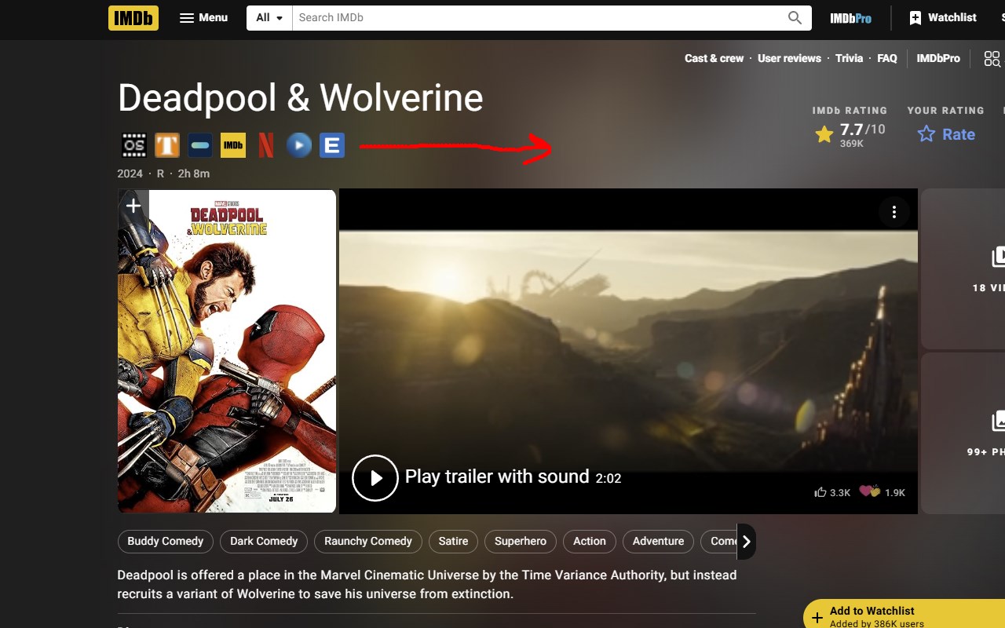Open Cast & crew page
Image resolution: width=1005 pixels, height=628 pixels.
click(x=714, y=58)
